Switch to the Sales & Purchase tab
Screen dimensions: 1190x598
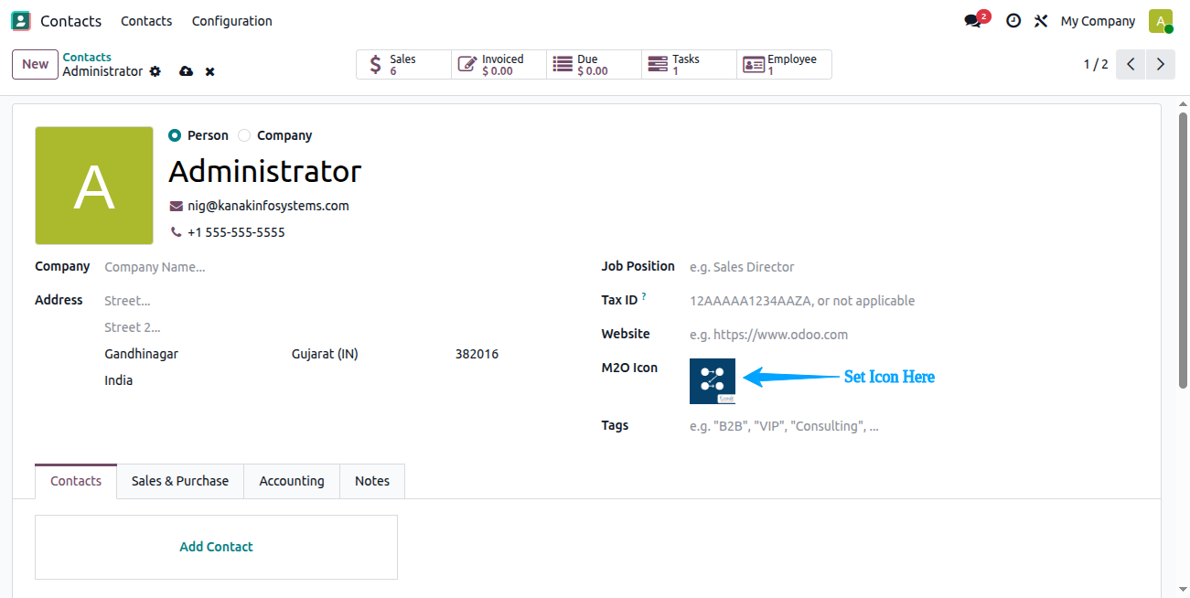pos(180,481)
